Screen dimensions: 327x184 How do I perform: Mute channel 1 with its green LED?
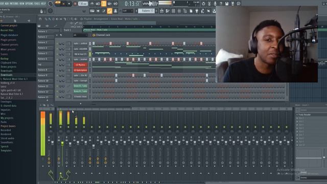point(57,43)
